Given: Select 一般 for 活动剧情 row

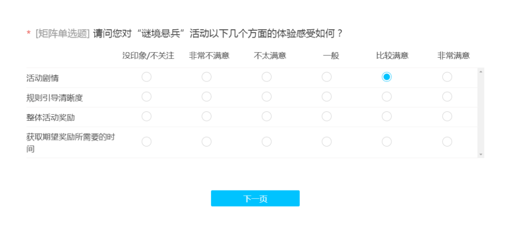Looking at the screenshot, I should pos(327,77).
